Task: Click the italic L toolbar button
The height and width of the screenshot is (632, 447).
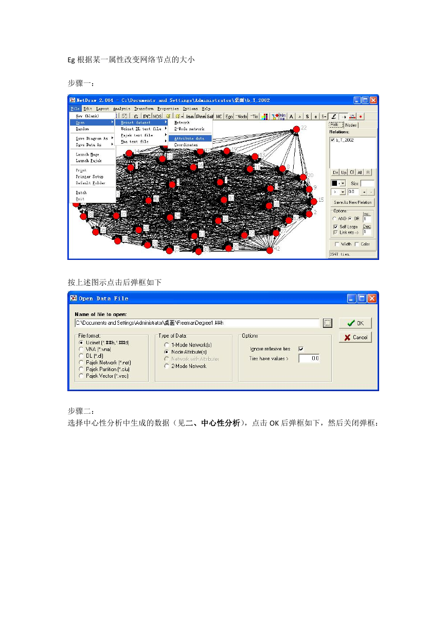Action: 333,116
